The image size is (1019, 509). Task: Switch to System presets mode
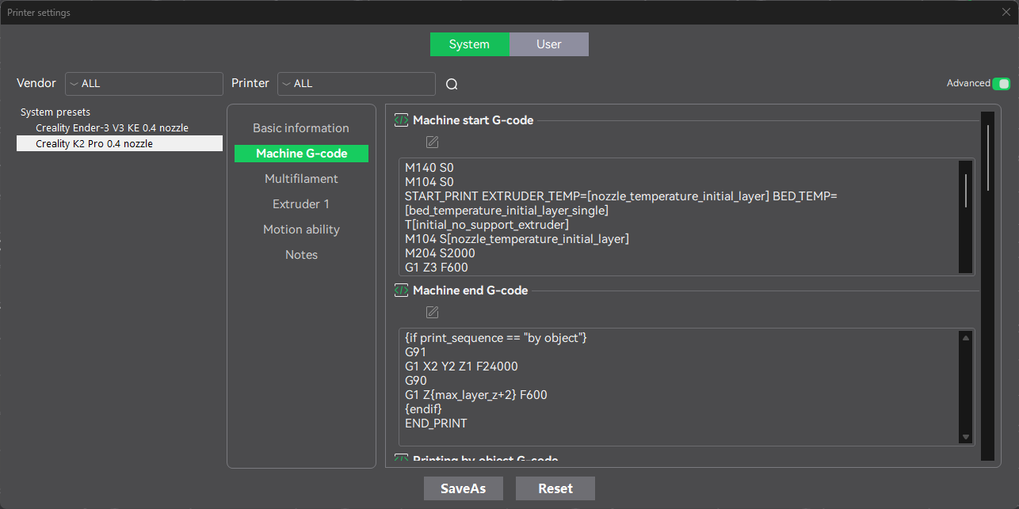tap(469, 44)
